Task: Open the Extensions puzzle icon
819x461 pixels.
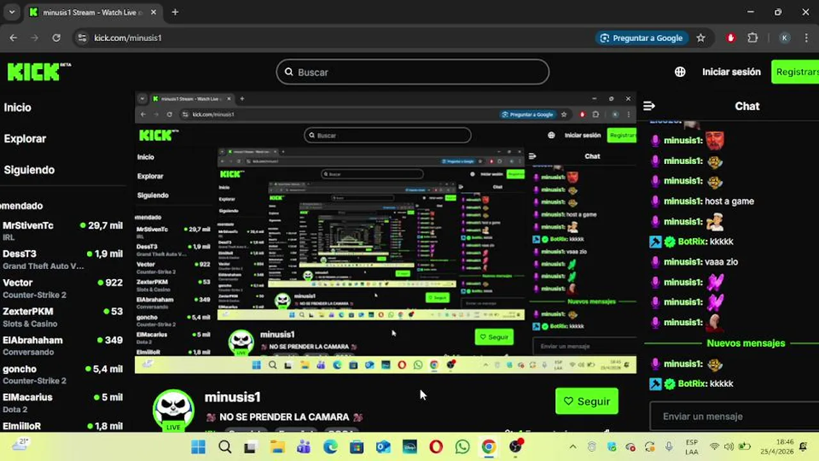Action: [x=753, y=38]
